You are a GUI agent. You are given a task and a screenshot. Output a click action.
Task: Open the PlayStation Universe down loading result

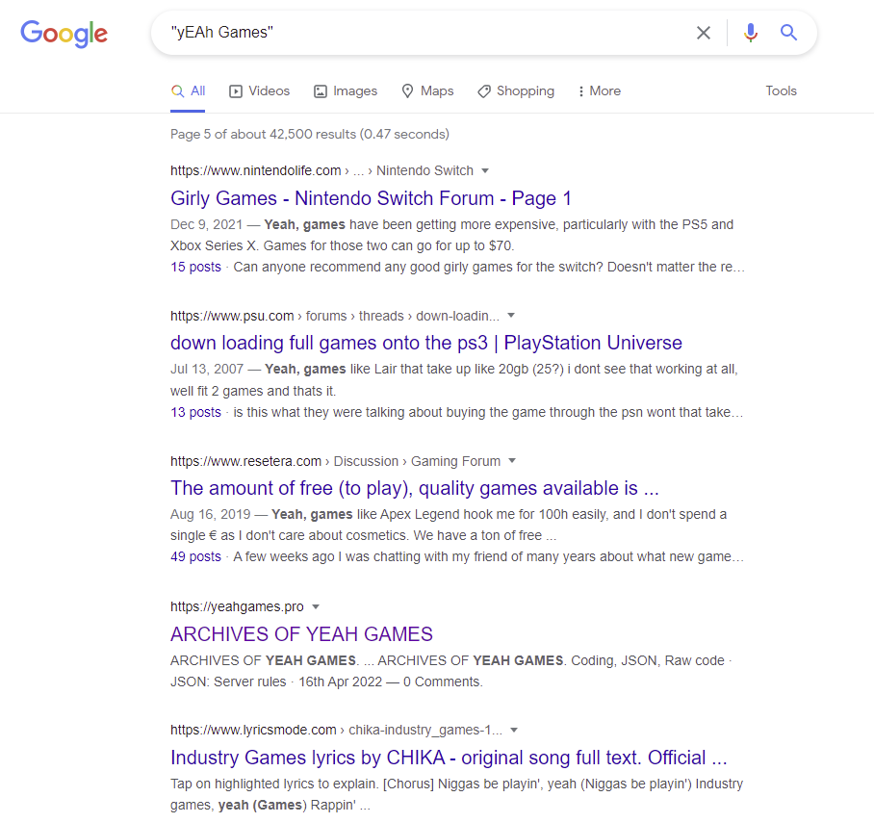[425, 343]
